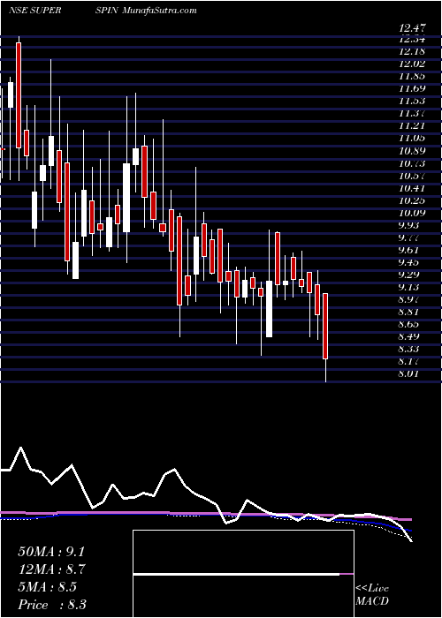Click the '12MA : 8.7' legend entry
442x618 pixels.
pyautogui.click(x=52, y=569)
